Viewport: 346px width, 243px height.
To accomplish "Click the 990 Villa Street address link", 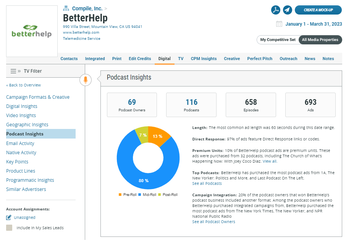I will pos(102,26).
